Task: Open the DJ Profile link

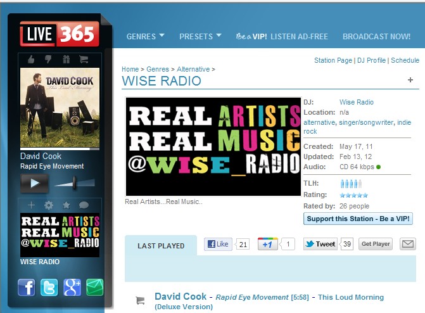Action: point(371,60)
